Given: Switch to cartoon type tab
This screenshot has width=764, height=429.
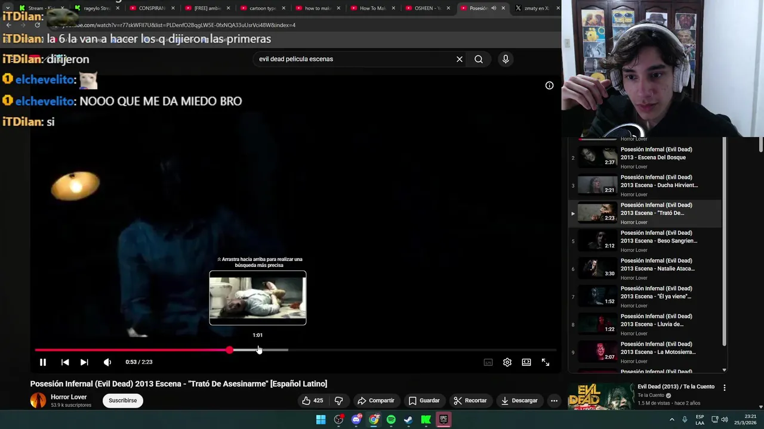Looking at the screenshot, I should [x=263, y=8].
